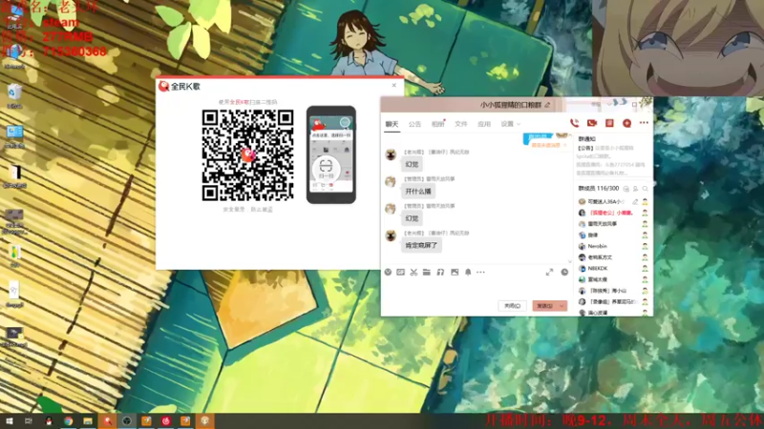Select the Recycle Bin desktop icon

[x=14, y=96]
